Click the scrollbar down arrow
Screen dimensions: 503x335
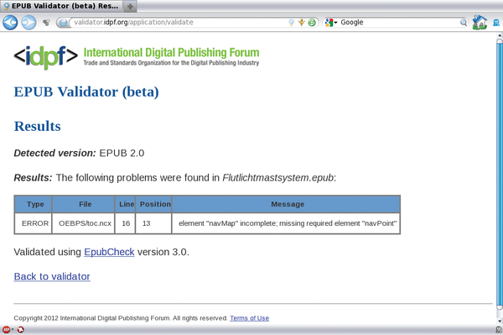pos(500,321)
